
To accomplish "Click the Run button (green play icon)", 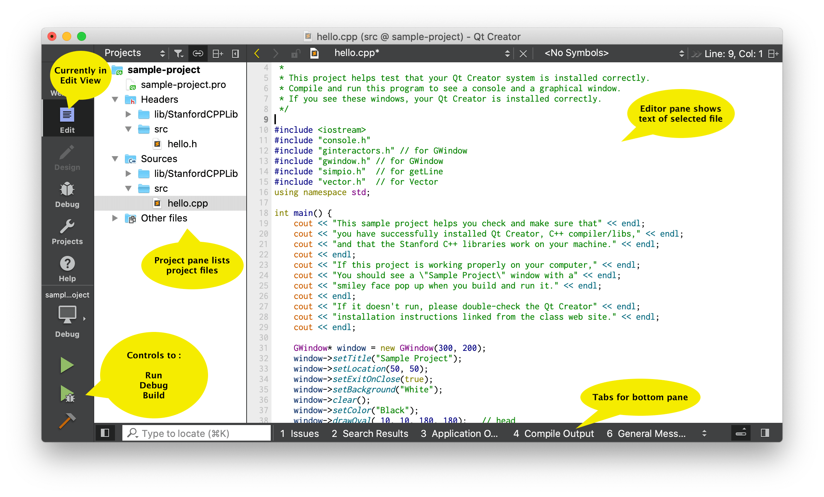I will coord(67,365).
